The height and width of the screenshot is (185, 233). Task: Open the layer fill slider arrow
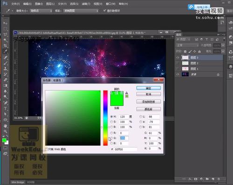pyautogui.click(x=223, y=51)
